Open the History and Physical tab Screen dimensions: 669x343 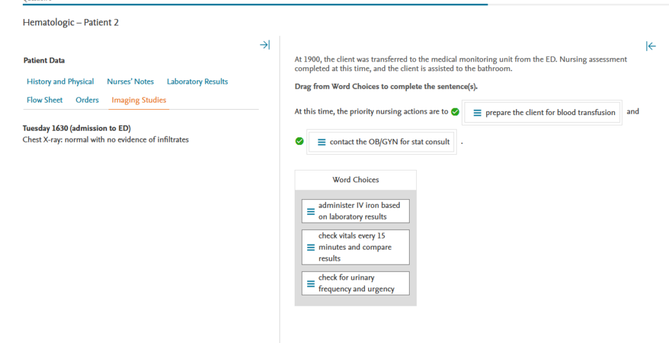[x=60, y=82]
